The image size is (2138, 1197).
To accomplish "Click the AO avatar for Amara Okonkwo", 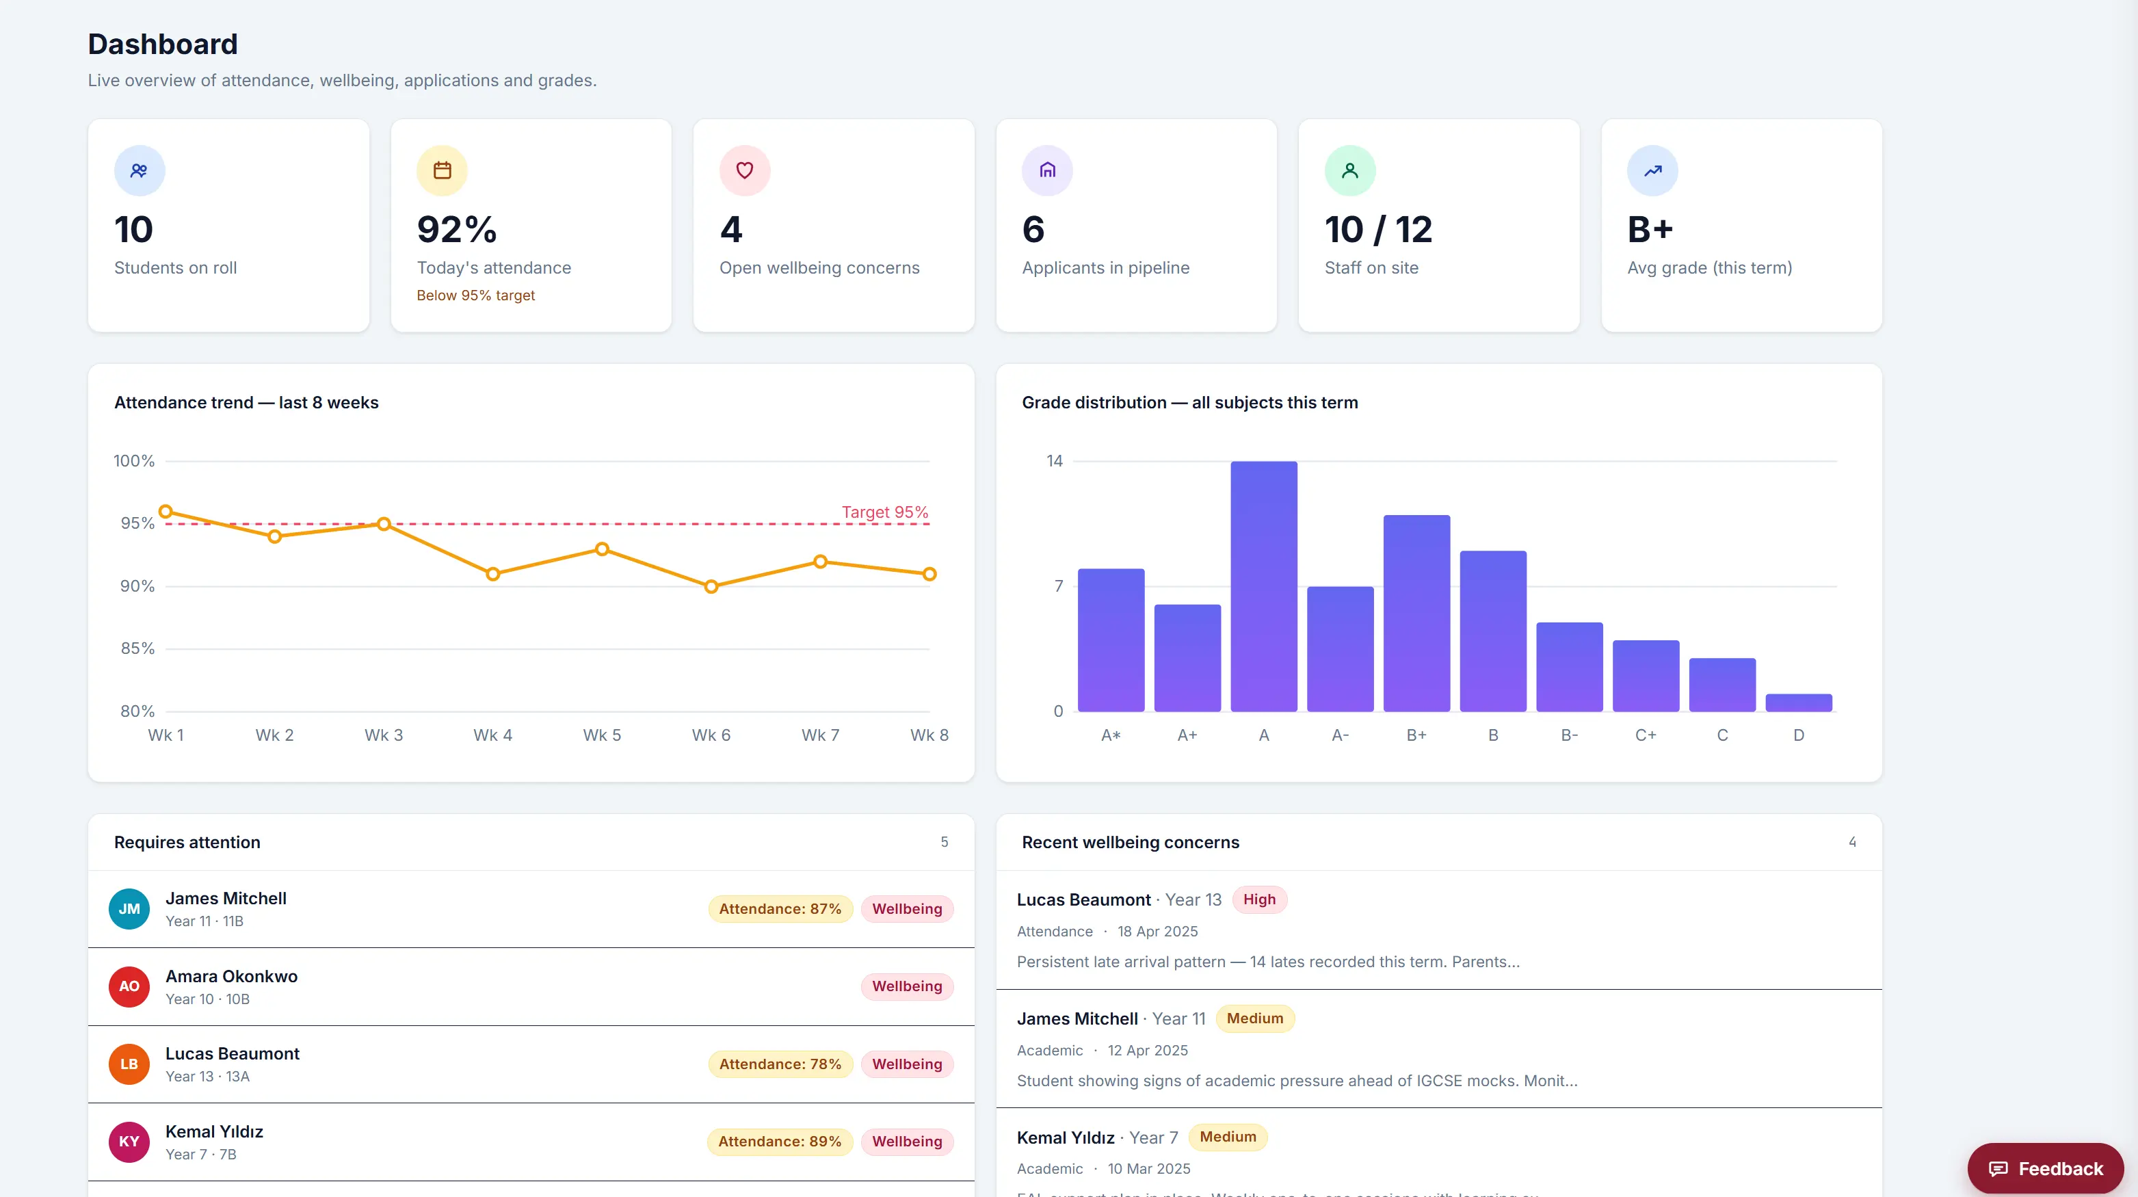I will click(x=129, y=986).
